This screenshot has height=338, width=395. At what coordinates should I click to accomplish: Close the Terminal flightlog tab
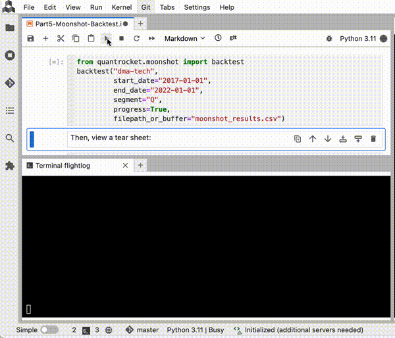point(125,166)
